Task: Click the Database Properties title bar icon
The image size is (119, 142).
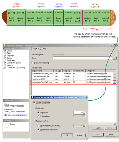Action: [4, 45]
